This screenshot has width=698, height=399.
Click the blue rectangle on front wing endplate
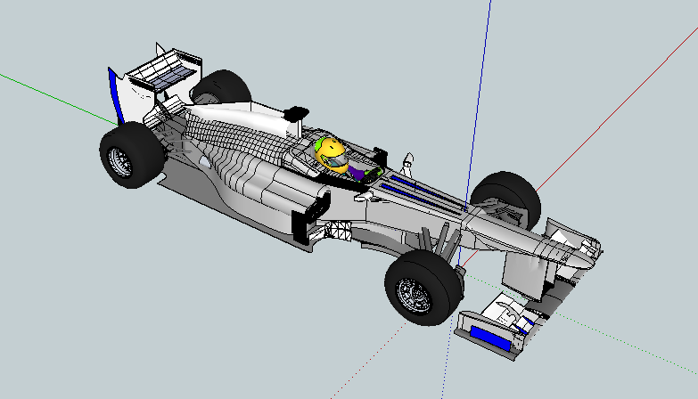pyautogui.click(x=489, y=337)
